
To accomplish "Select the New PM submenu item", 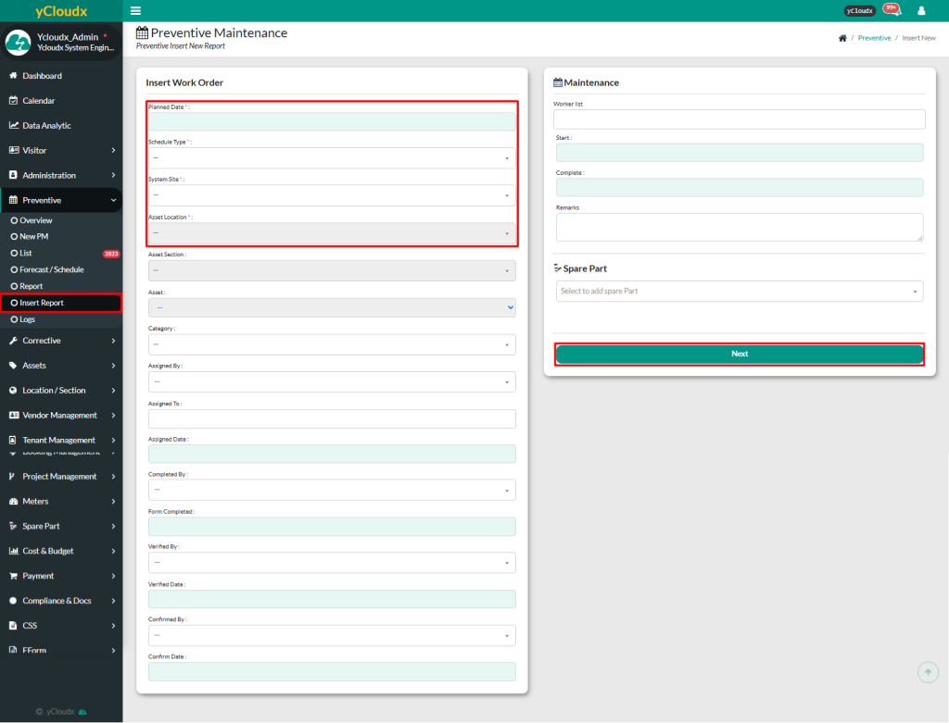I will 33,237.
